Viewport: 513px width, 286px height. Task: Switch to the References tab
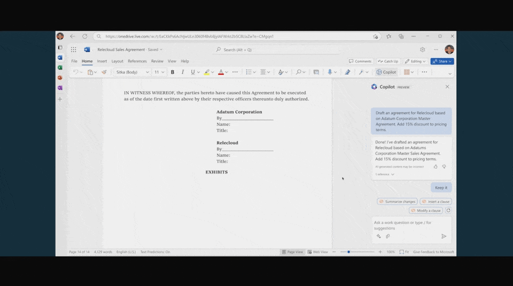[x=137, y=61]
